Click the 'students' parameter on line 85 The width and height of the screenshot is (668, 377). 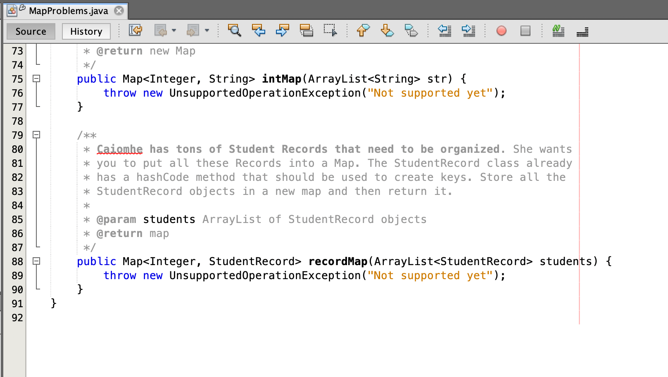point(169,219)
